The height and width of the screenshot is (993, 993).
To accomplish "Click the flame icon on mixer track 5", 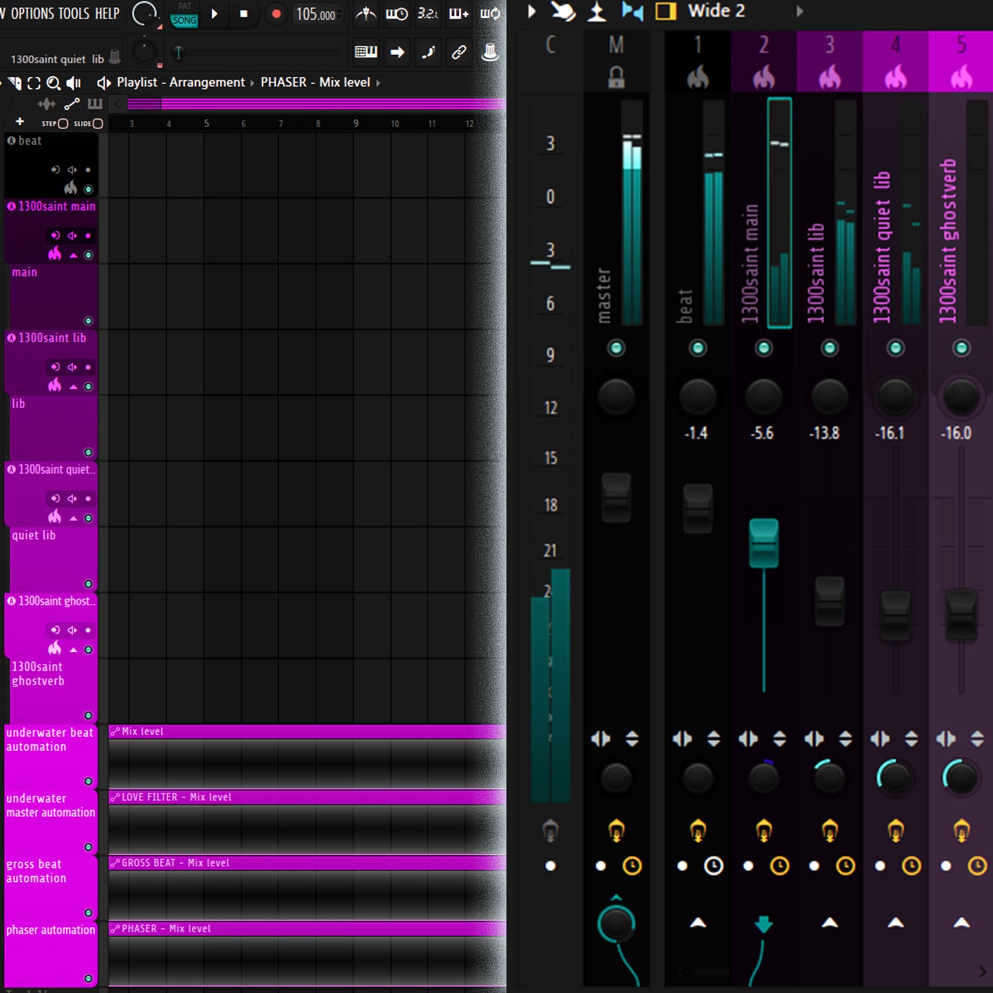I will click(x=961, y=77).
